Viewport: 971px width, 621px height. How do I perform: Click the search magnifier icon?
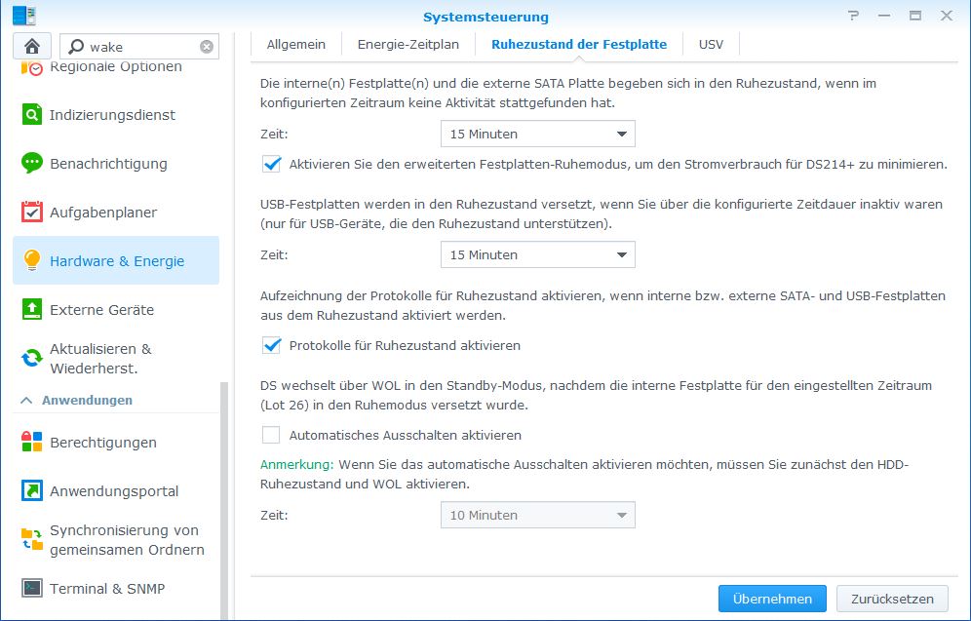(75, 47)
